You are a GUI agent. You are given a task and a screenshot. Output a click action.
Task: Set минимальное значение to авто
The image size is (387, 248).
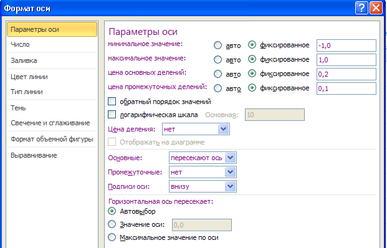tap(217, 45)
